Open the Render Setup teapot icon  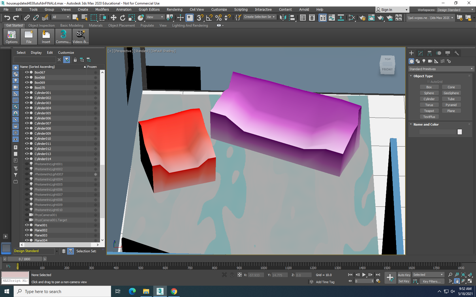tap(362, 18)
